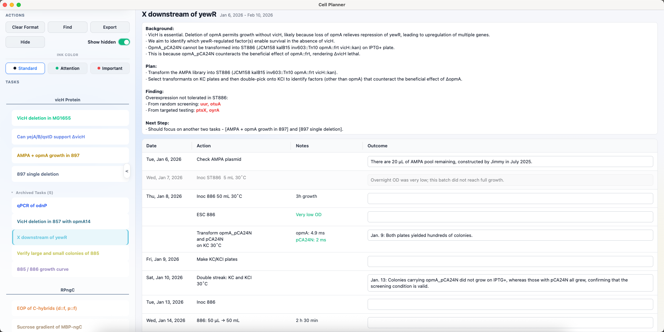Viewport: 664px width, 332px height.
Task: Select the Attention green ink color
Action: click(67, 68)
